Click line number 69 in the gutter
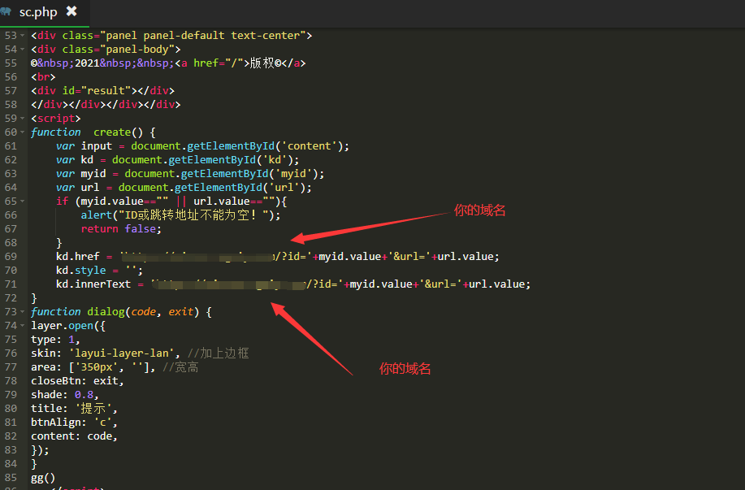 point(10,257)
